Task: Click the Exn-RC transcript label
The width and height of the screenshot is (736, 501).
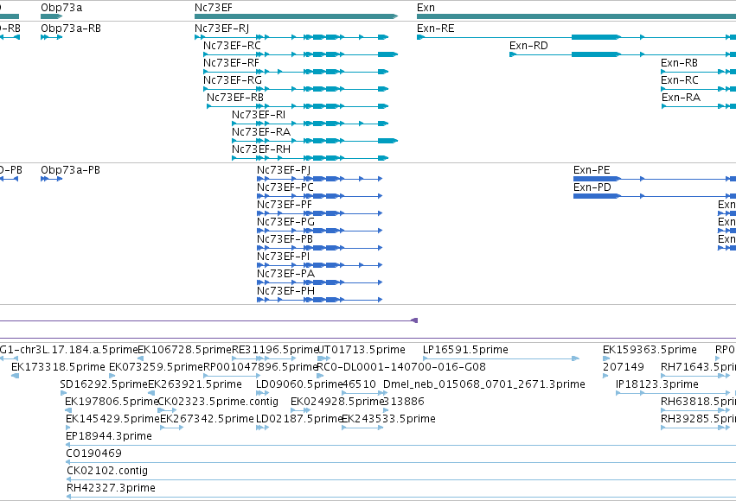Action: [x=680, y=80]
